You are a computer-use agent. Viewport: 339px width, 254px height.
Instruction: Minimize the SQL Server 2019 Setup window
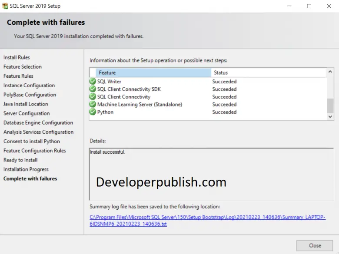pyautogui.click(x=289, y=6)
